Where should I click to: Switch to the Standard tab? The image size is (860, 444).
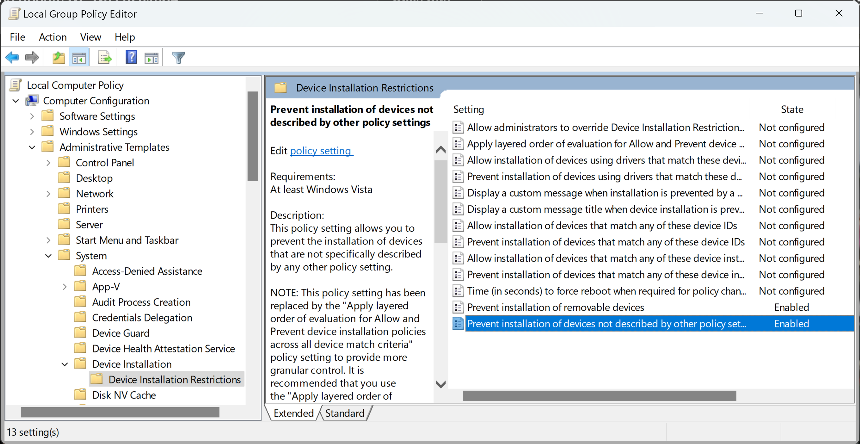pyautogui.click(x=345, y=413)
